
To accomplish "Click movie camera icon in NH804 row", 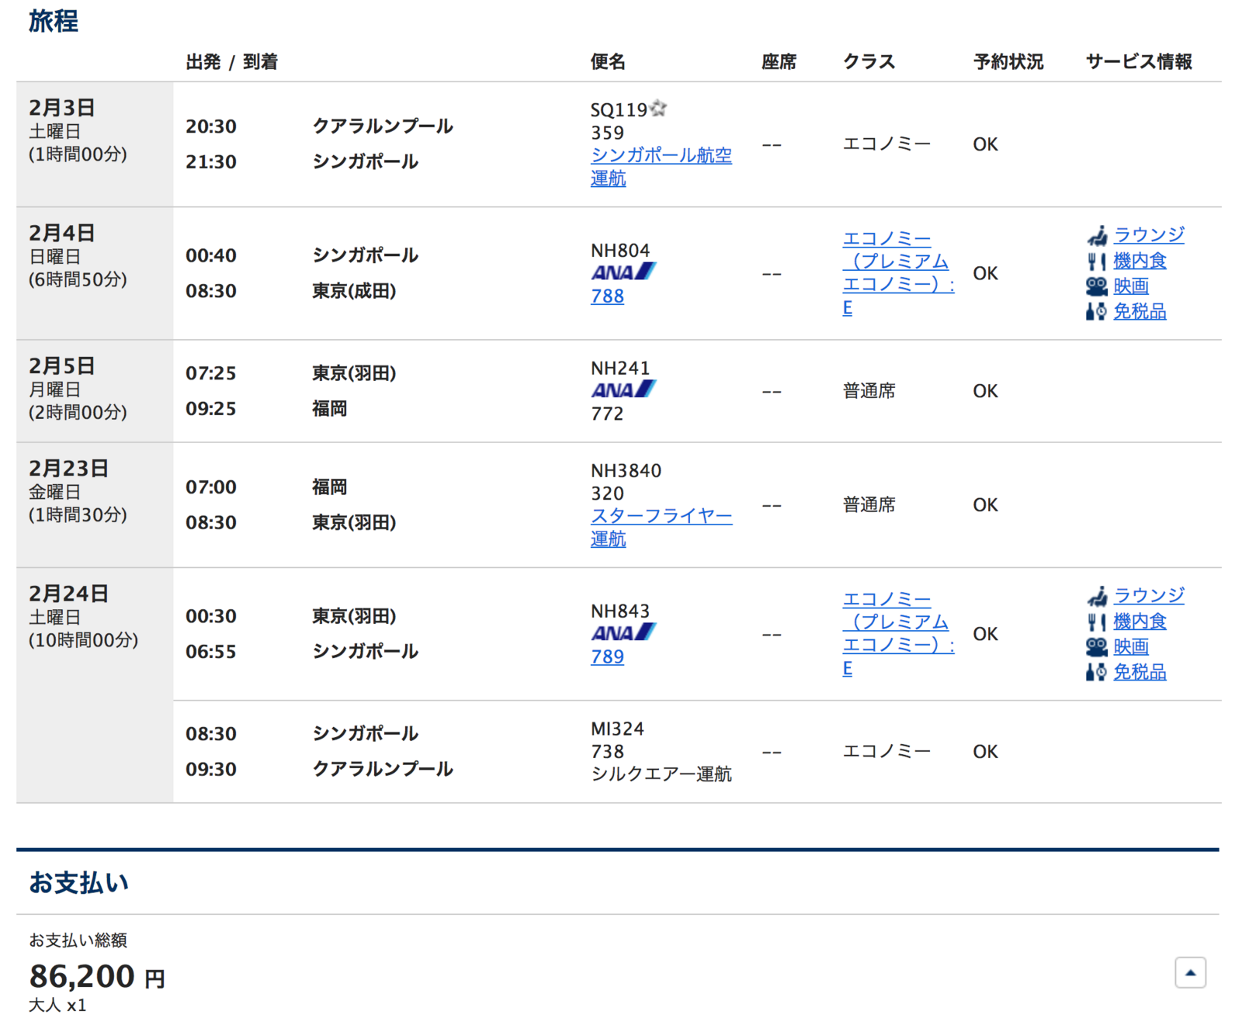I will [x=1096, y=286].
